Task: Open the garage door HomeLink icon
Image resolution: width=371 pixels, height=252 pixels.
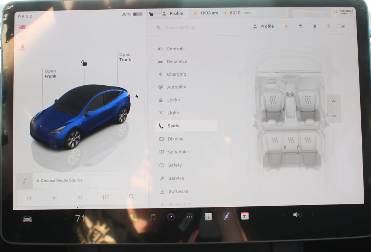Action: pos(300,26)
